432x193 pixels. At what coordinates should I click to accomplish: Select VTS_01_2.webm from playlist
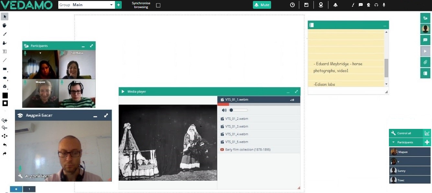pyautogui.click(x=259, y=119)
